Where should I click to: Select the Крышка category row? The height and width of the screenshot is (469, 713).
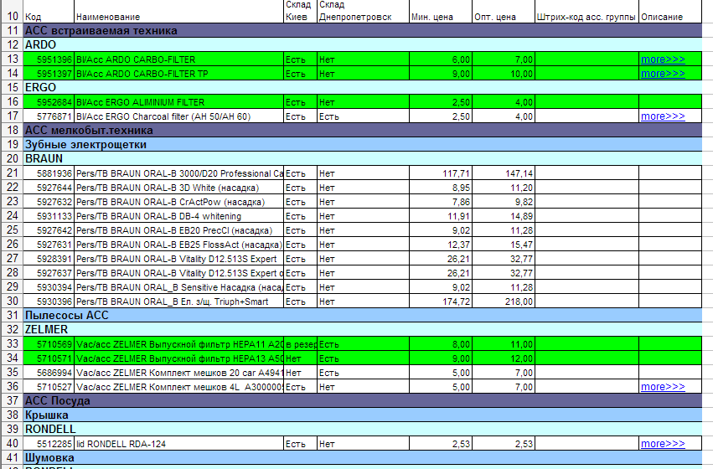(x=363, y=415)
